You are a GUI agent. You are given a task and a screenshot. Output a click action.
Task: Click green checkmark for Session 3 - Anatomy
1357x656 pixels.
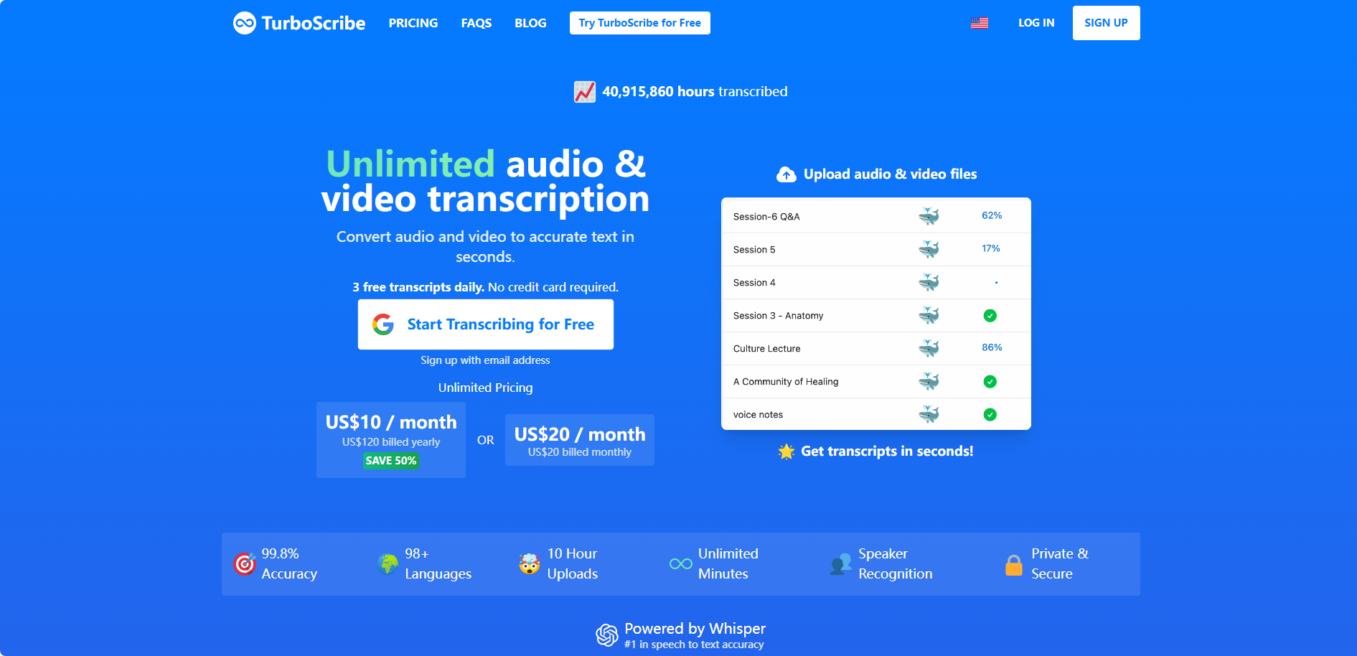990,315
